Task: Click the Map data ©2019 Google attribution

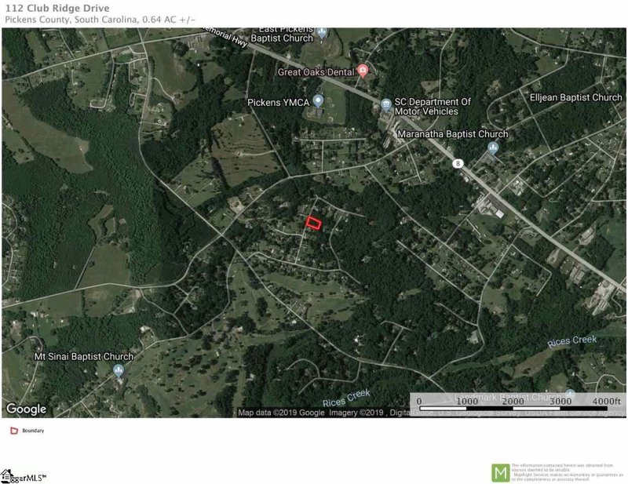Action: coord(281,413)
